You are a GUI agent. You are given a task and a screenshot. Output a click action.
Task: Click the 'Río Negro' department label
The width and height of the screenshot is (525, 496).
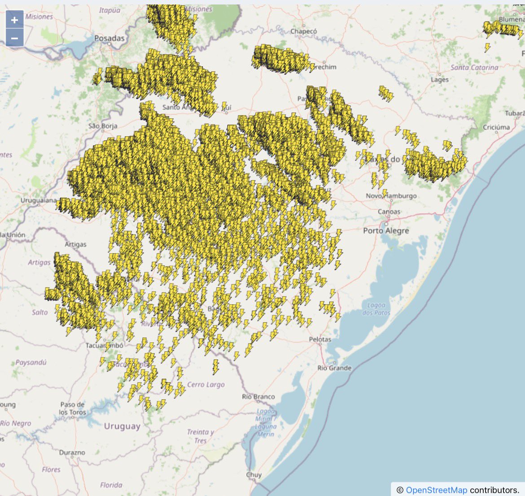[15, 423]
